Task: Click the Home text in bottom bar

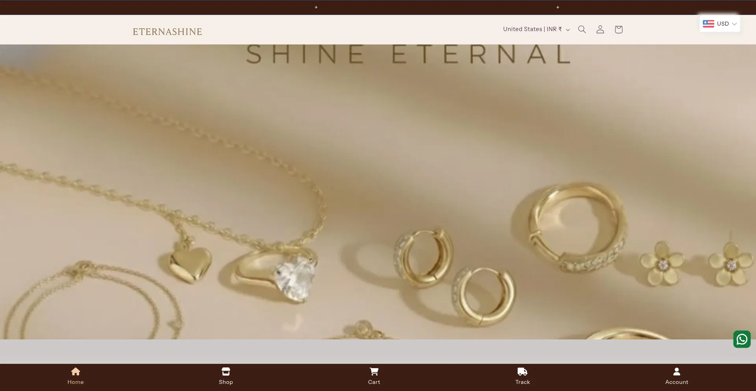Action: (x=76, y=382)
